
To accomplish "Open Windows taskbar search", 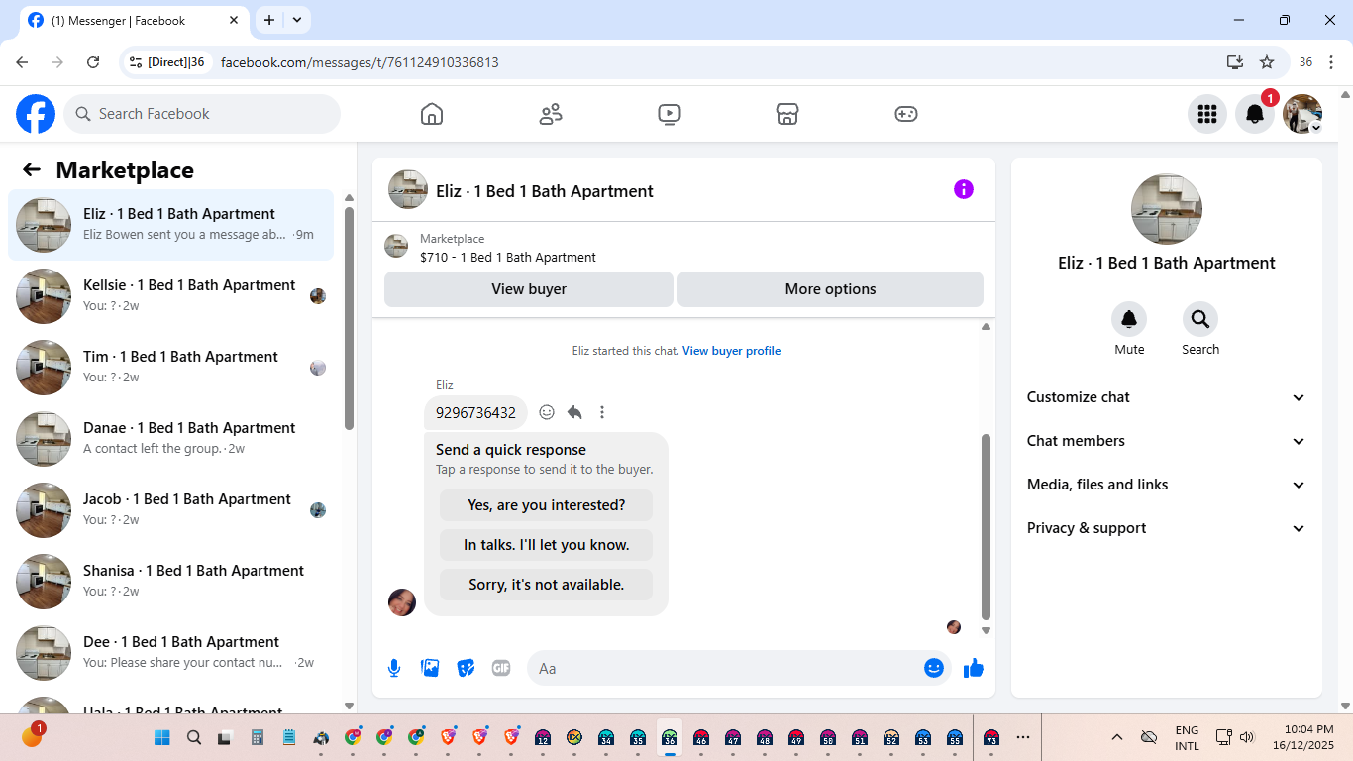I will (x=194, y=737).
